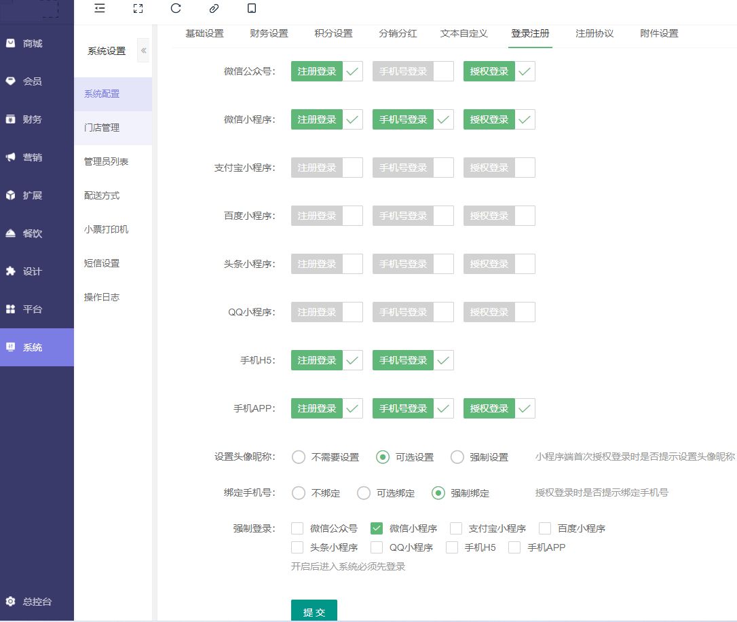Select 可选绑定 radio for 绑定手机号
Image resolution: width=737 pixels, height=622 pixels.
(364, 493)
